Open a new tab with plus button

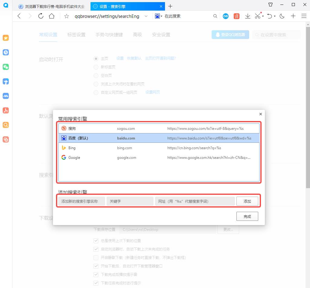coord(170,6)
